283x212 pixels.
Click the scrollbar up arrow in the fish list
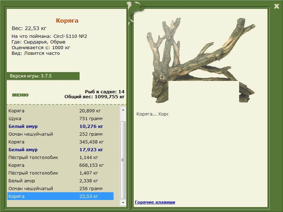(123, 110)
